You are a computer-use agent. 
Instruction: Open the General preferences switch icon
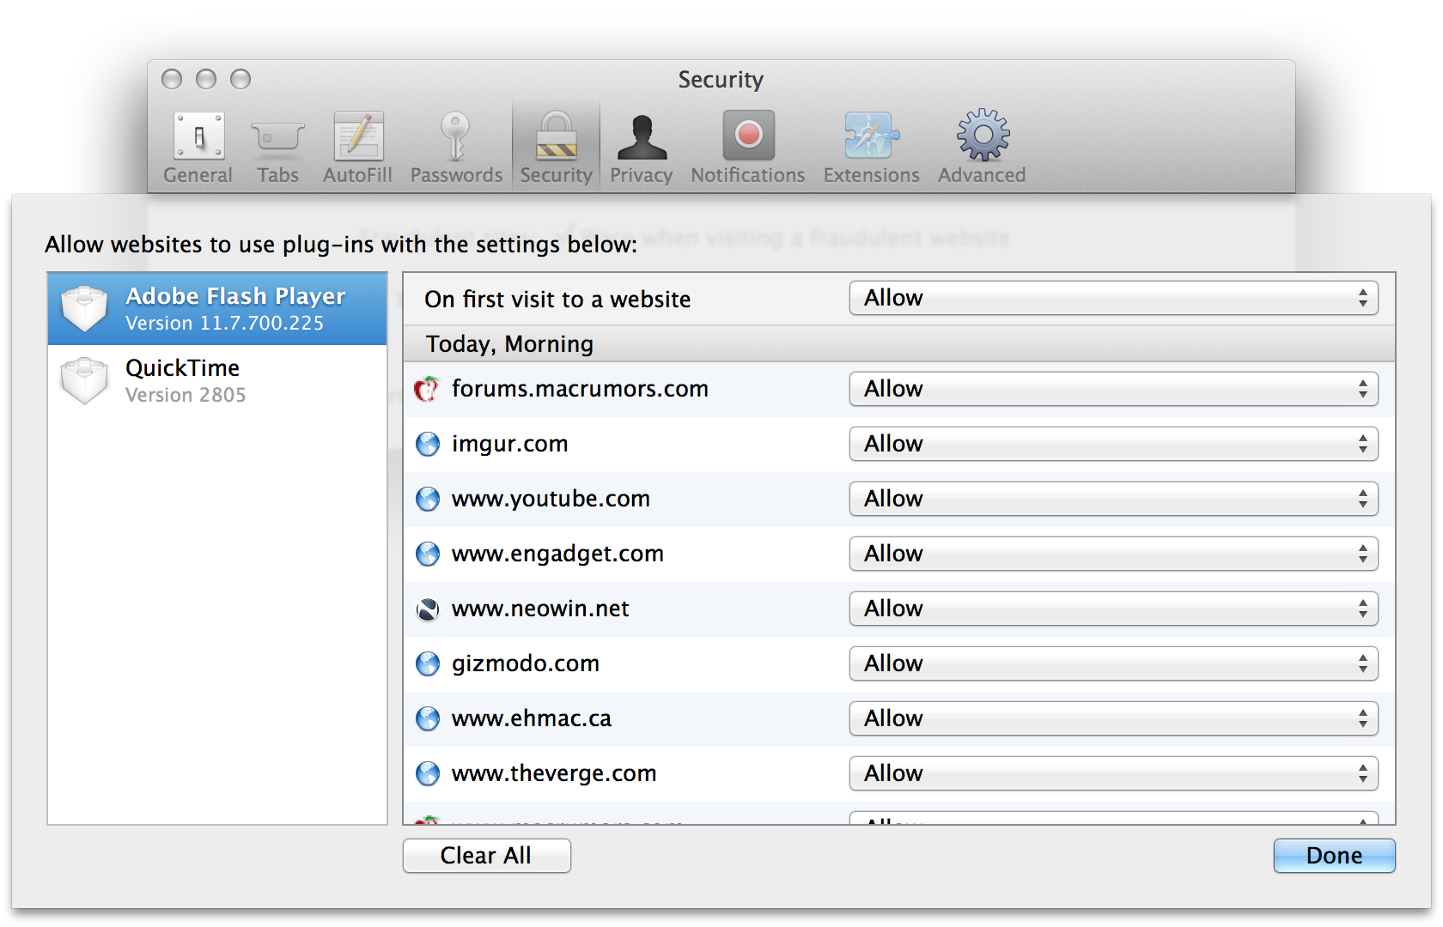pyautogui.click(x=198, y=137)
